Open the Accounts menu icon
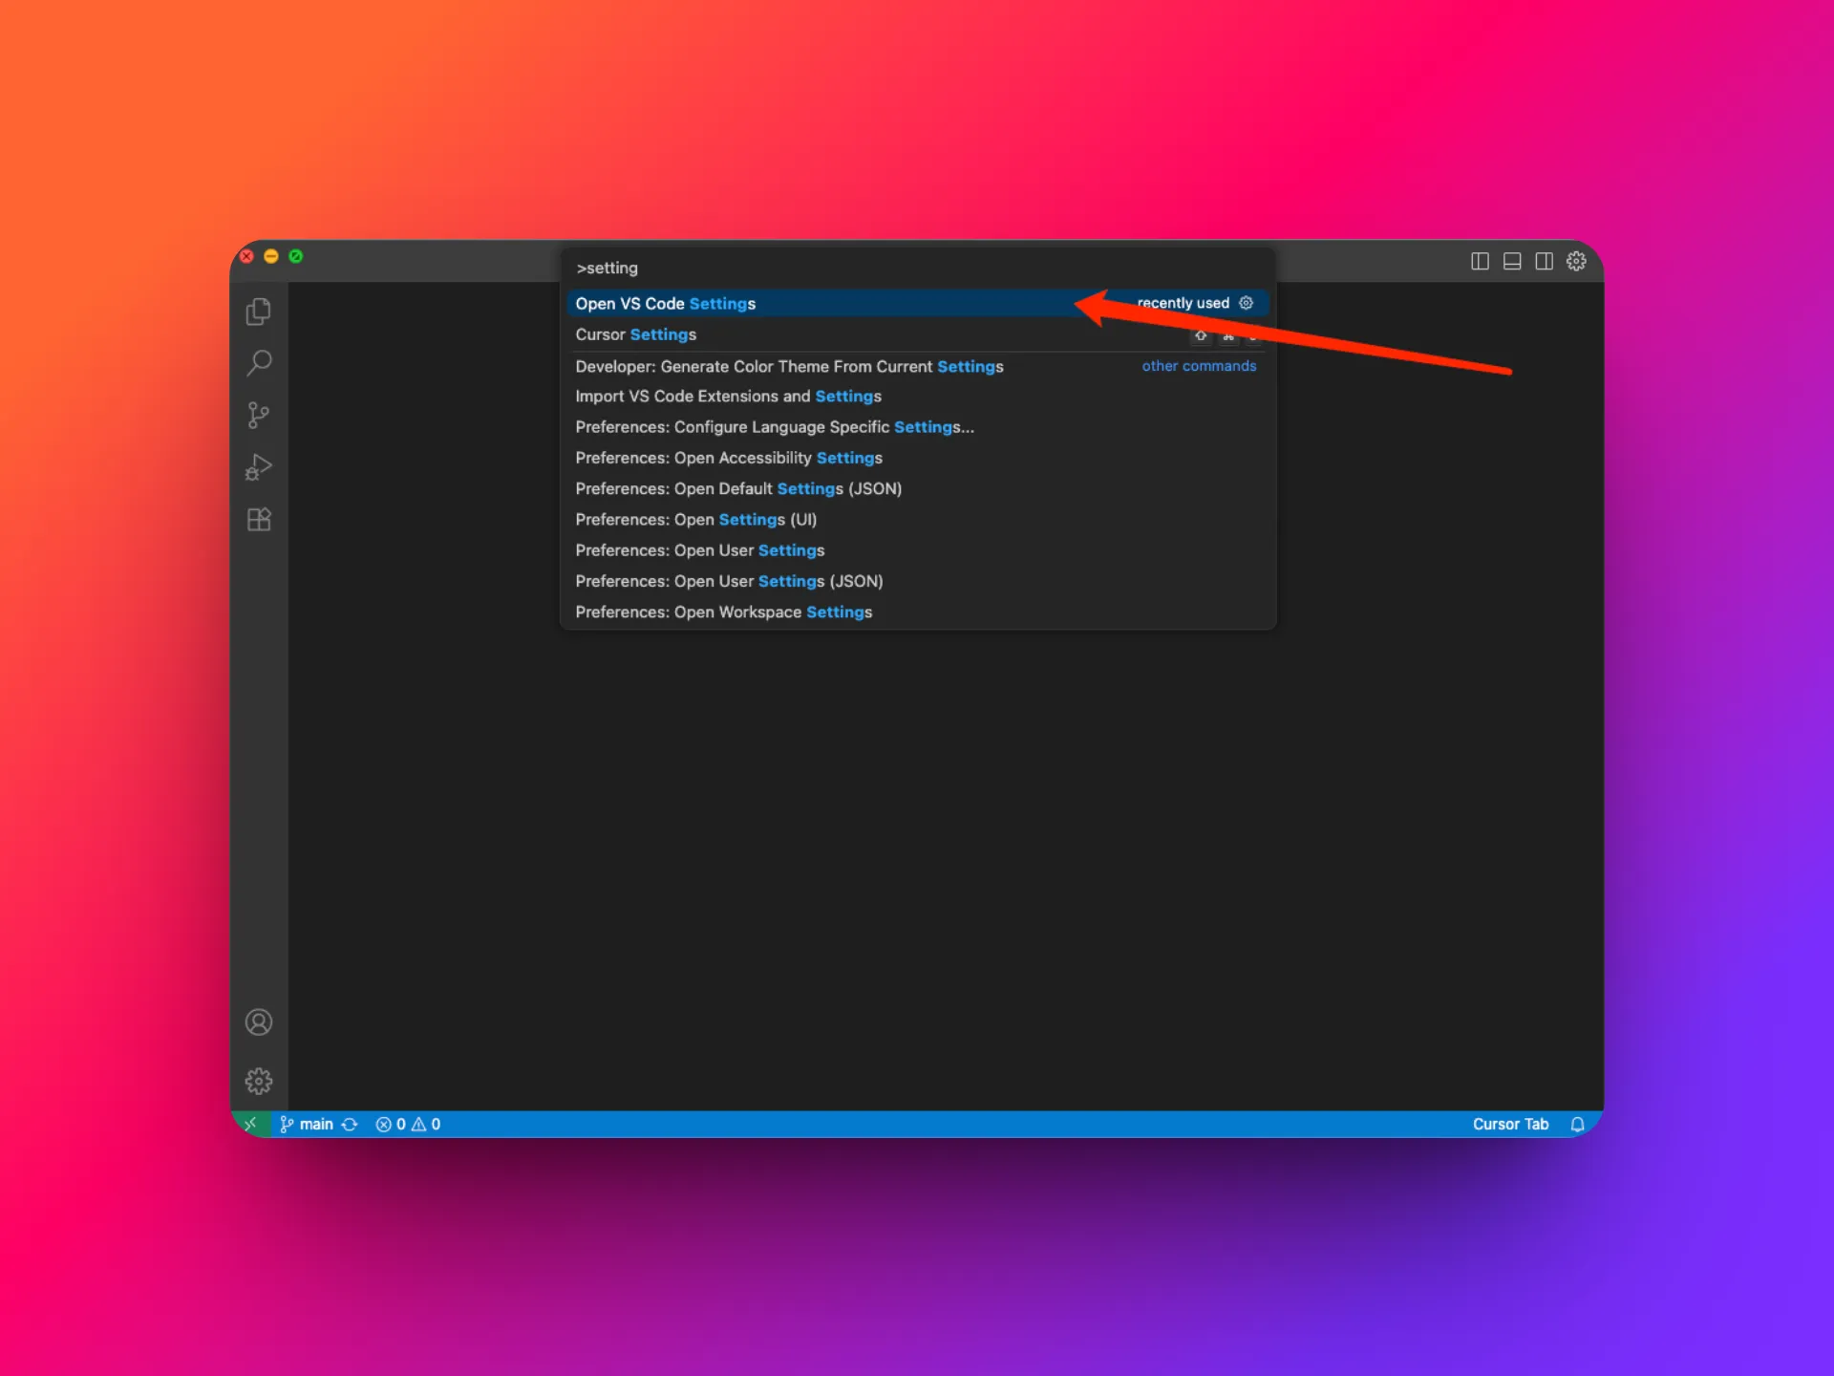The image size is (1834, 1376). coord(259,1022)
